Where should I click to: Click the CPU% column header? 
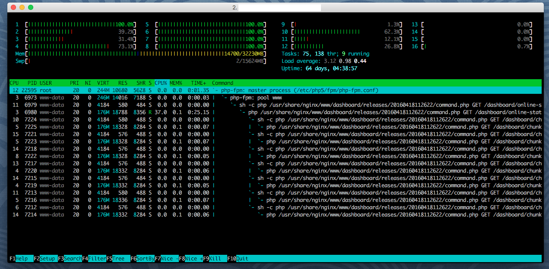click(161, 83)
